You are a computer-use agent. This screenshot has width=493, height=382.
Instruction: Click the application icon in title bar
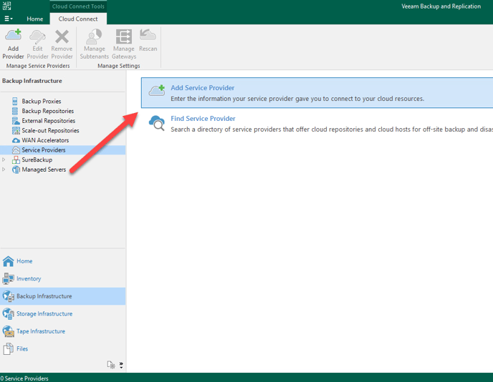click(7, 6)
